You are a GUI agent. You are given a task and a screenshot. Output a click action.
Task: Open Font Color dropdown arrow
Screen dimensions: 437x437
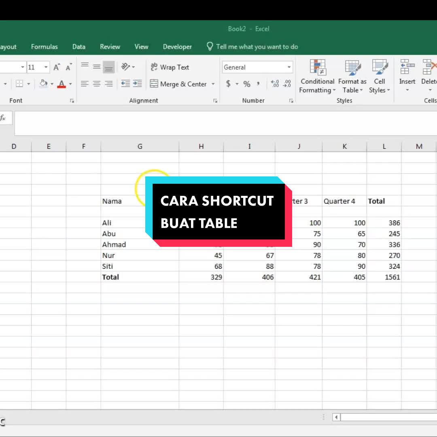pyautogui.click(x=70, y=84)
